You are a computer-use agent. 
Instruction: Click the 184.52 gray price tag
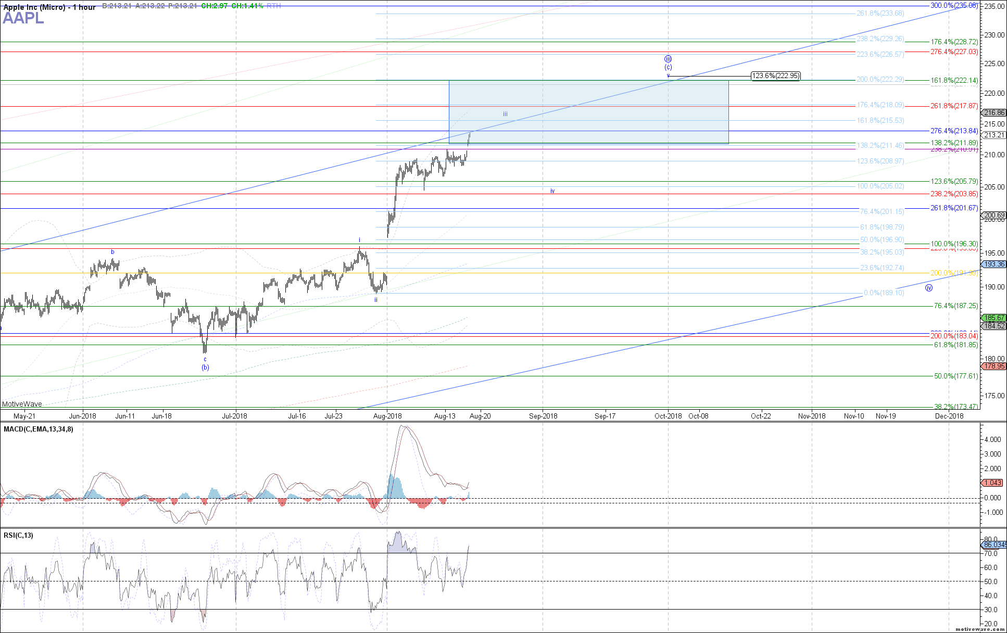[x=994, y=326]
